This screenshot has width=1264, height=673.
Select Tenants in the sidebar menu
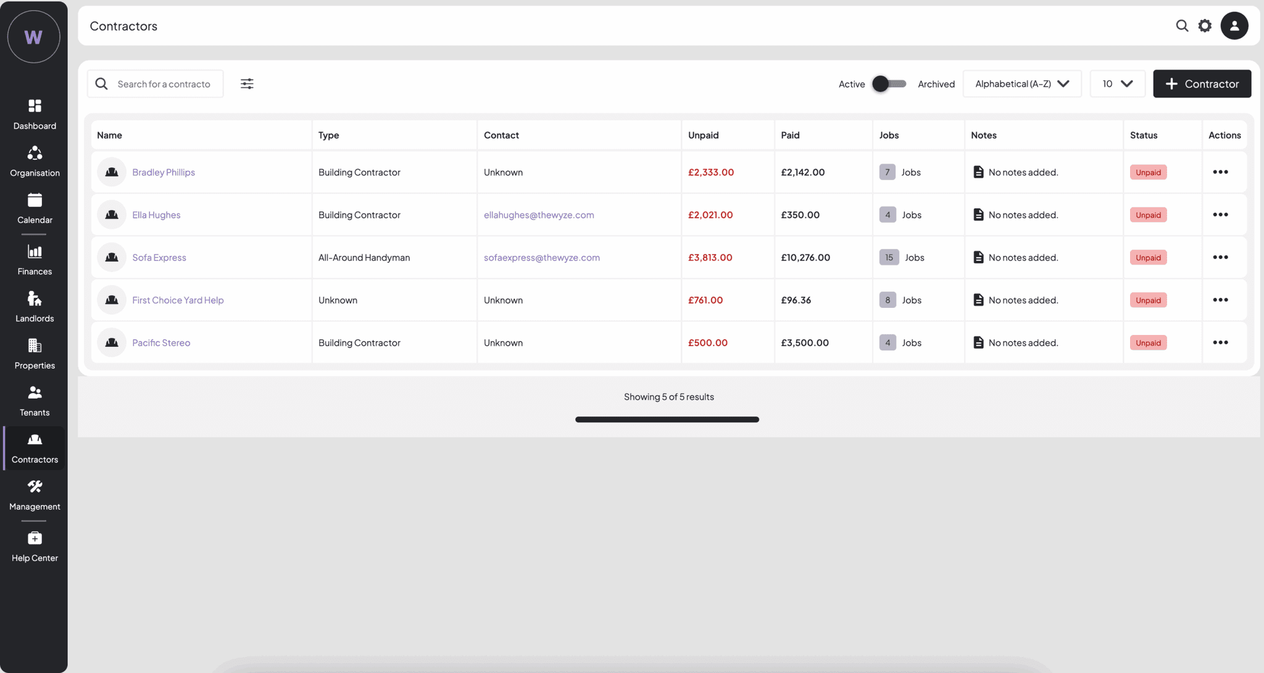click(x=35, y=401)
